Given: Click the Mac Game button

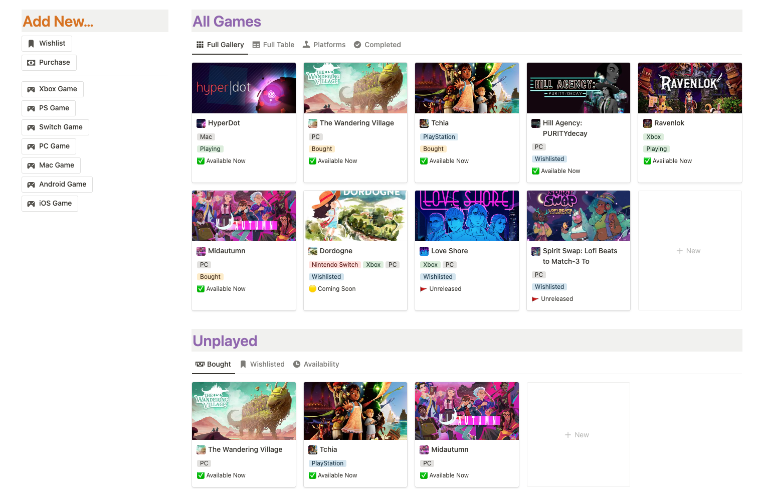Looking at the screenshot, I should click(51, 165).
